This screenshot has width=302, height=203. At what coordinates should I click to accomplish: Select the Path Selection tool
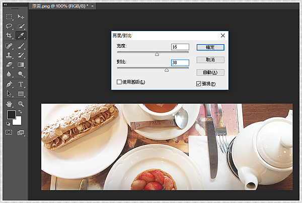click(9, 94)
